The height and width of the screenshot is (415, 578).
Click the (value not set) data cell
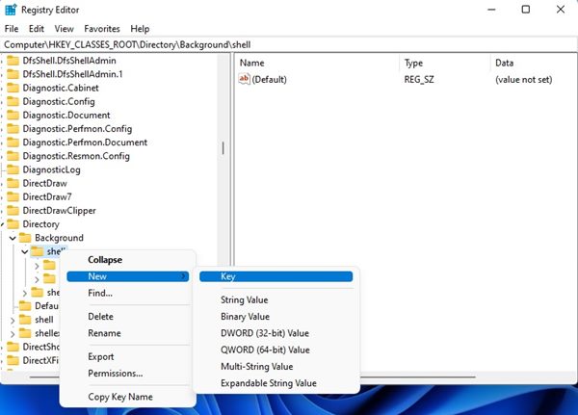[x=524, y=80]
